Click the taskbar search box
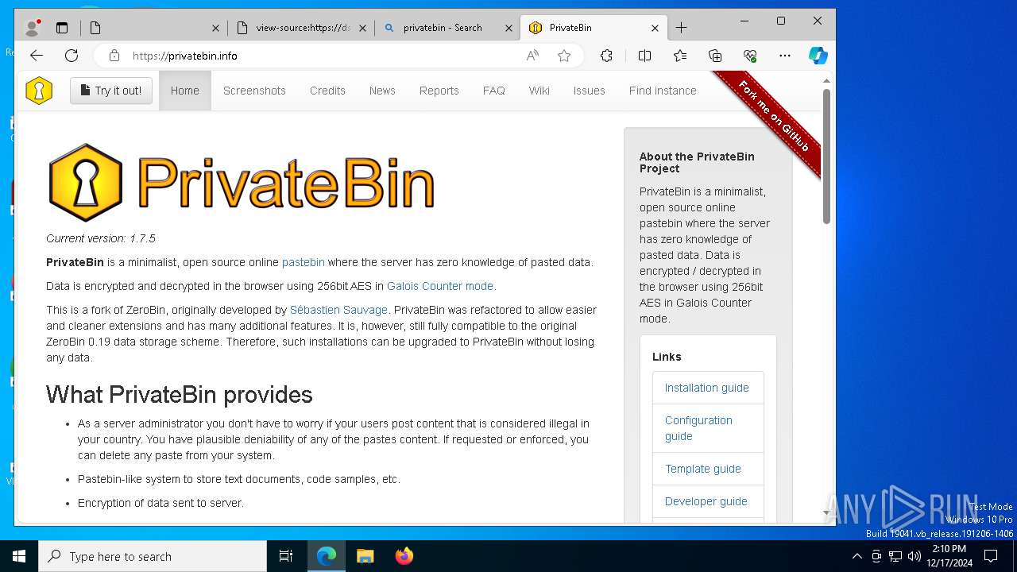 tap(153, 556)
